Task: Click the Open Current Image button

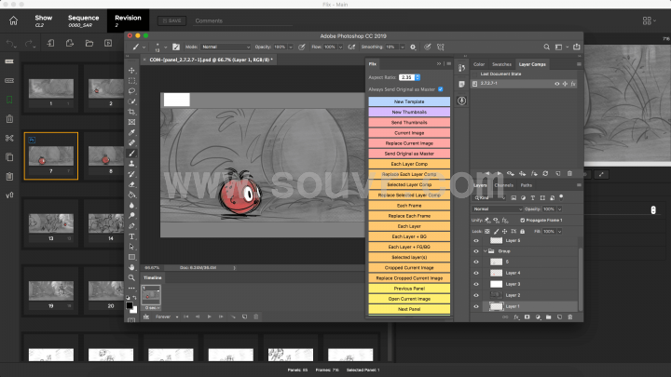Action: point(409,299)
